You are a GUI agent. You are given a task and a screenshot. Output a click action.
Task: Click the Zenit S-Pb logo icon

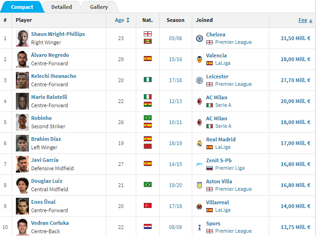pos(199,164)
